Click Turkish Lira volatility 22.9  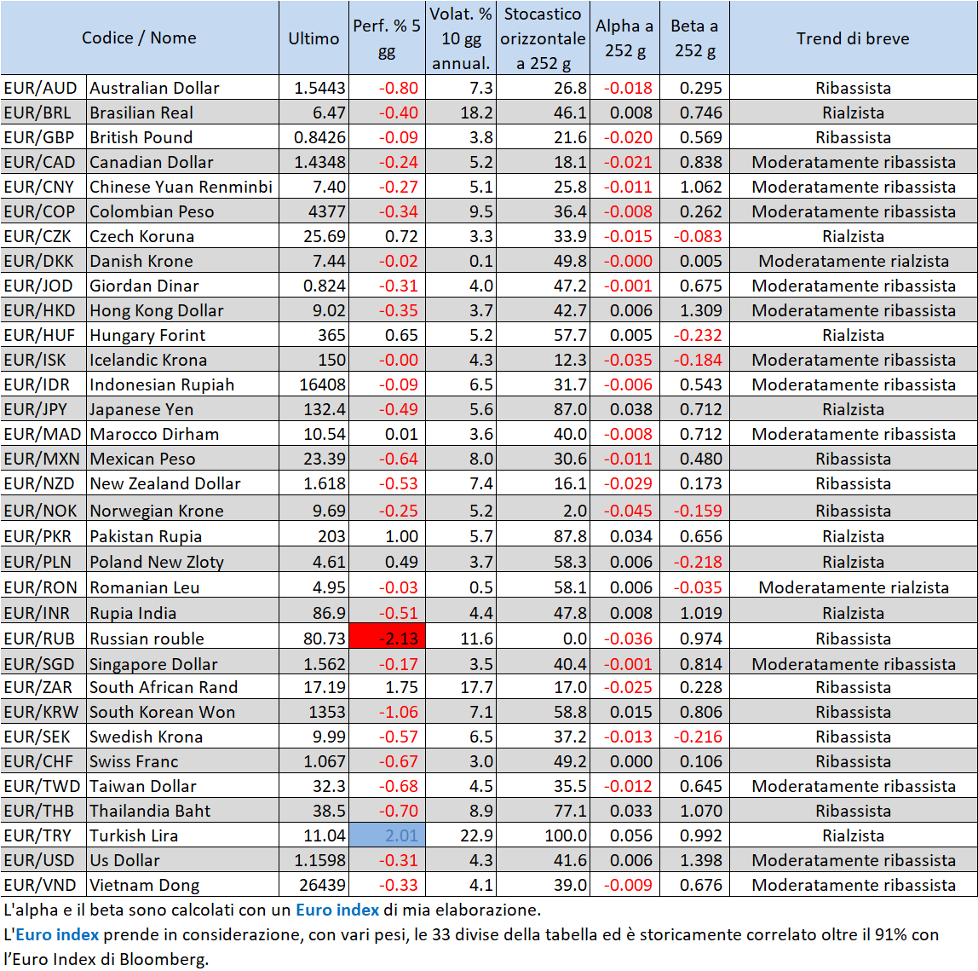pos(461,835)
